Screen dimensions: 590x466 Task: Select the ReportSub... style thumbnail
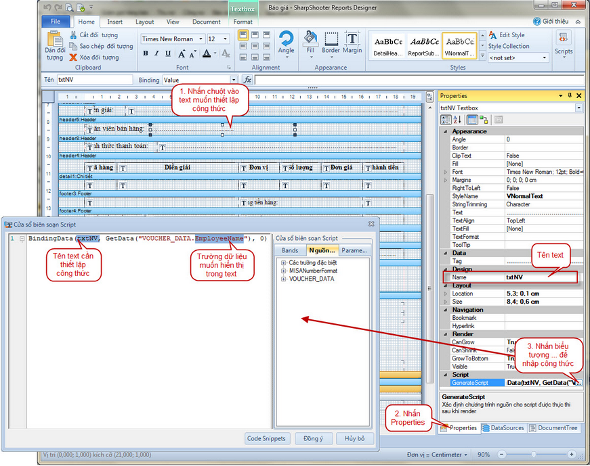coord(423,45)
